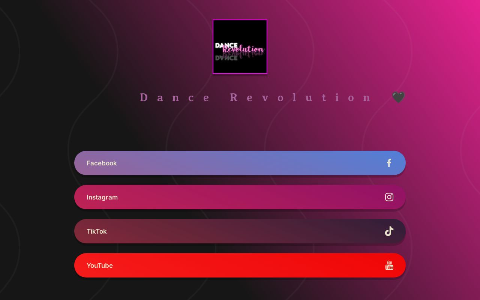Open the Facebook link button
Screen dimensions: 480x300
click(240, 163)
